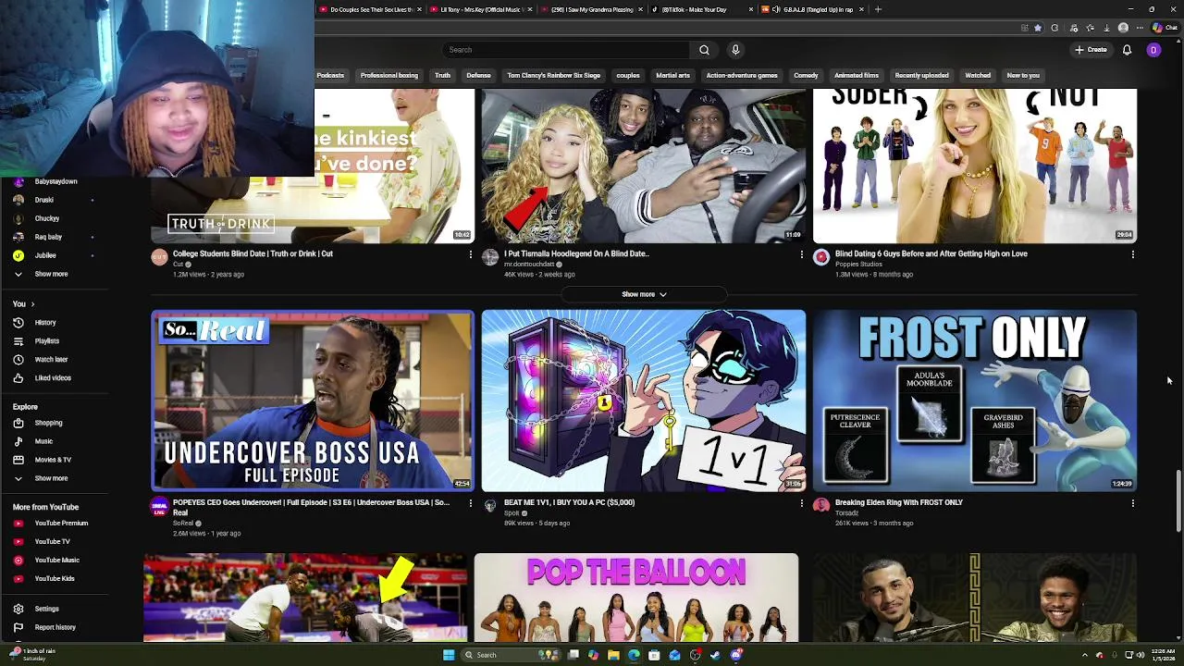This screenshot has width=1184, height=666.
Task: Select the Watched filter chip
Action: (978, 75)
